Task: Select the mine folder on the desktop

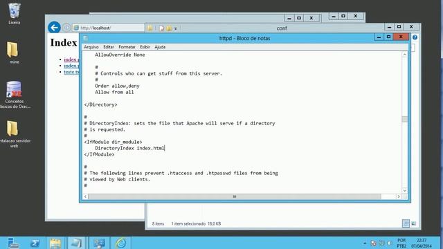Action: point(13,53)
